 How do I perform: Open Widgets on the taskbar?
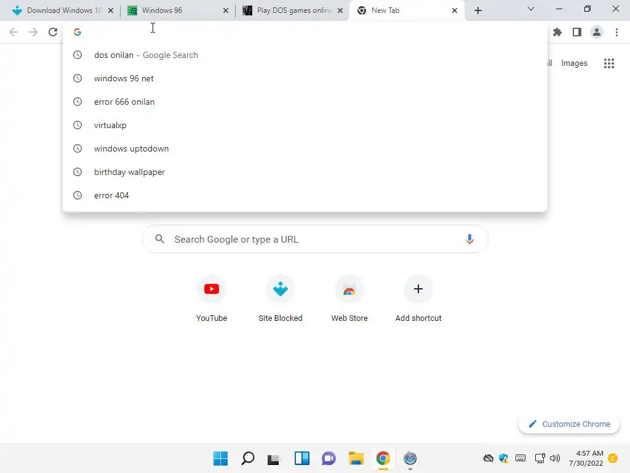coord(301,458)
